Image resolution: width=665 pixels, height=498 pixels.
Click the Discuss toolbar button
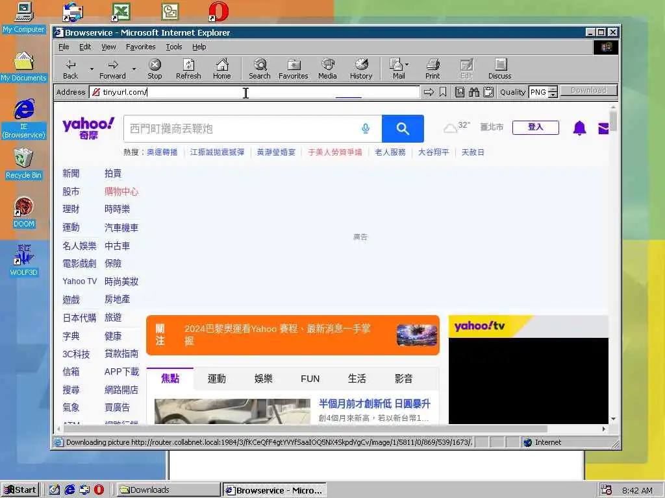pyautogui.click(x=500, y=69)
